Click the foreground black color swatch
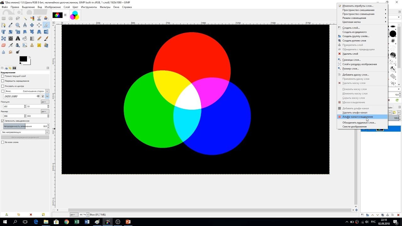 (x=23, y=59)
